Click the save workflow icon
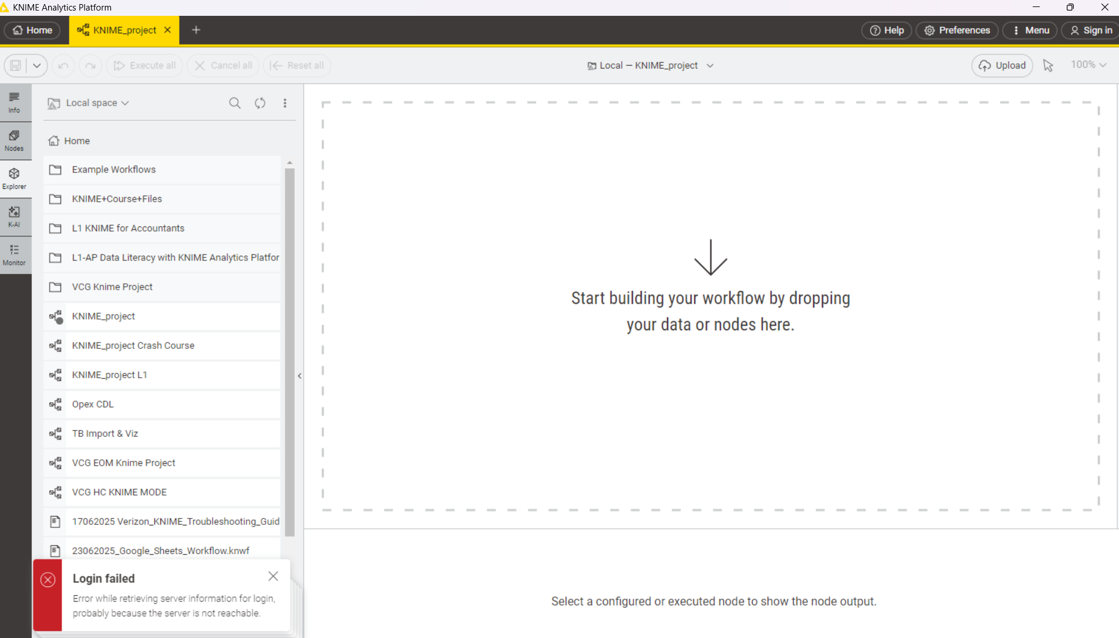Viewport: 1119px width, 638px height. [16, 66]
